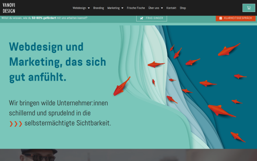Visit the Shop link
This screenshot has height=161, width=257.
click(183, 8)
